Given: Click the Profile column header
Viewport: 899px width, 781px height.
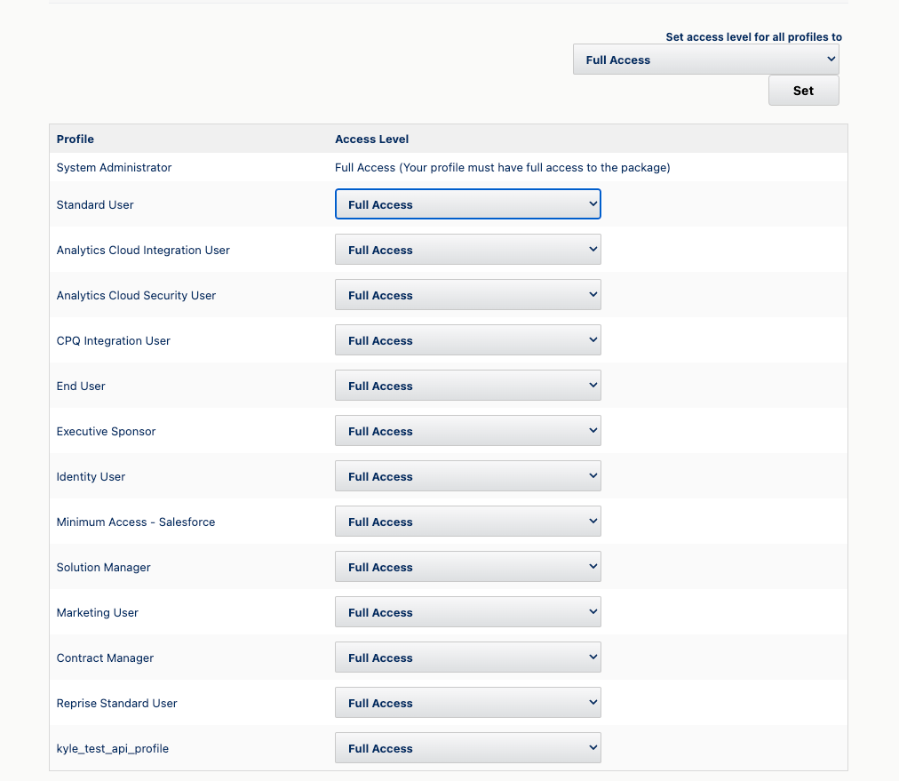Looking at the screenshot, I should (x=75, y=139).
